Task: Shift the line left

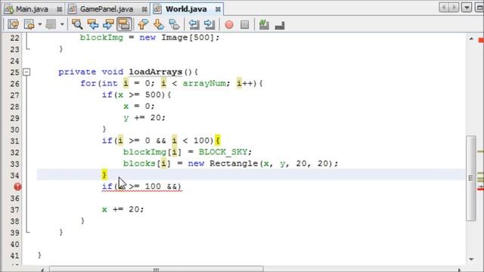Action: [194, 24]
